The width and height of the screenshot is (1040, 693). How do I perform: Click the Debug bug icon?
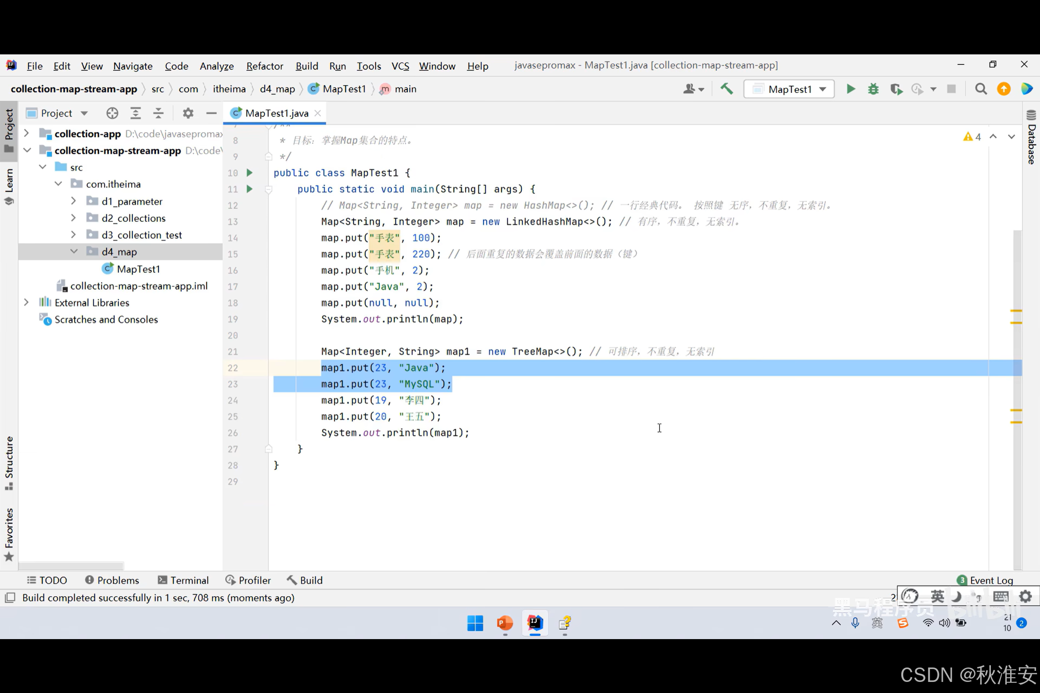[873, 89]
